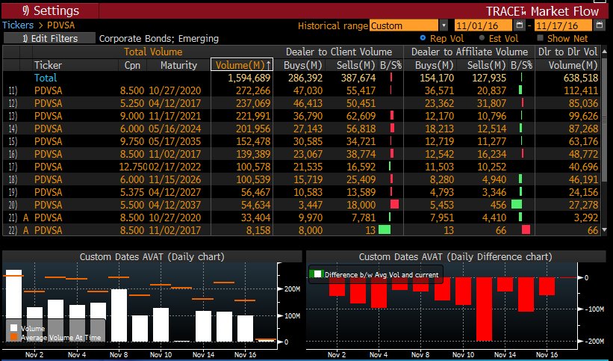Click the Average Volume At Time legend swatch
This screenshot has width=613, height=361.
point(13,337)
